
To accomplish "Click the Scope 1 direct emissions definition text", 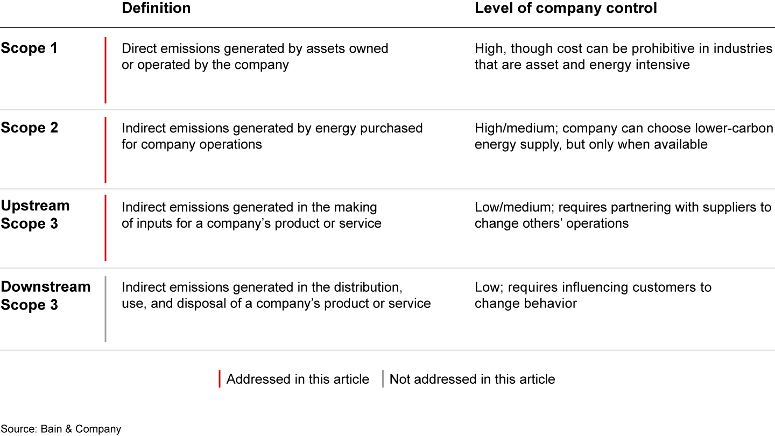I will [255, 57].
